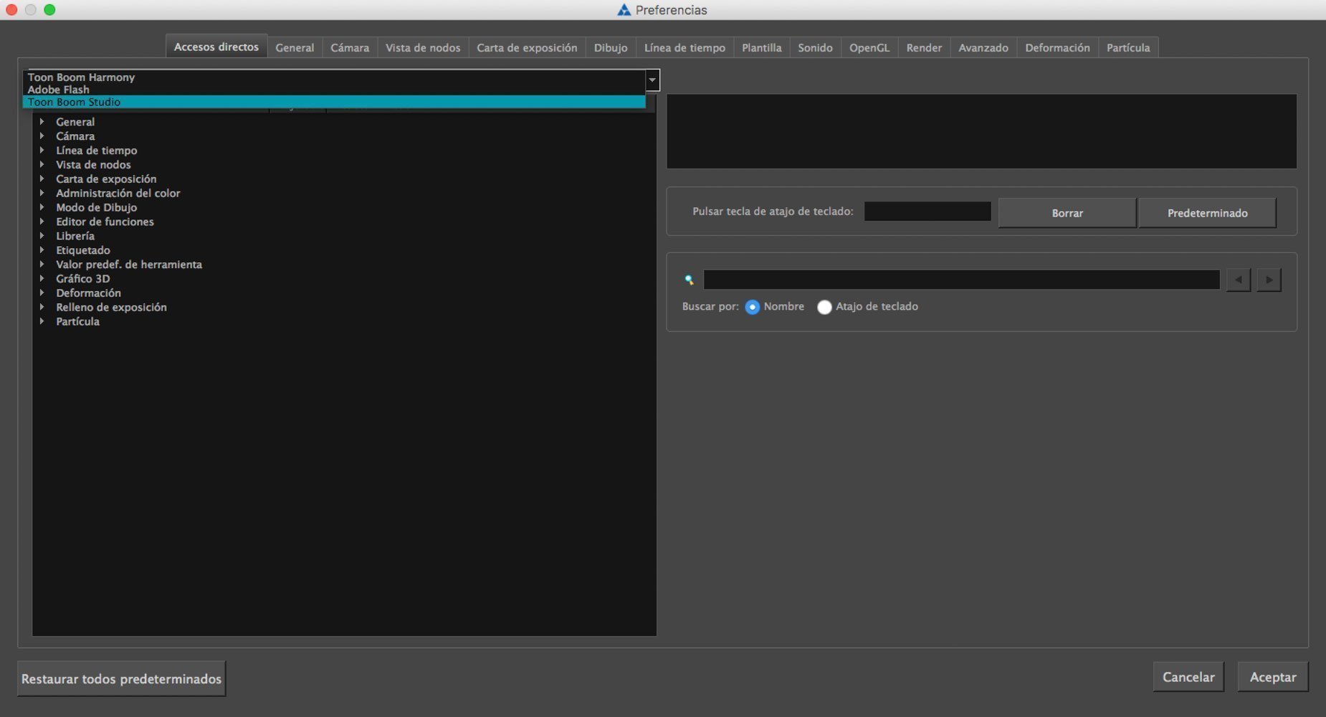Expand Valor predef. de herramienta category
Screen dimensions: 1326x717
coord(42,265)
